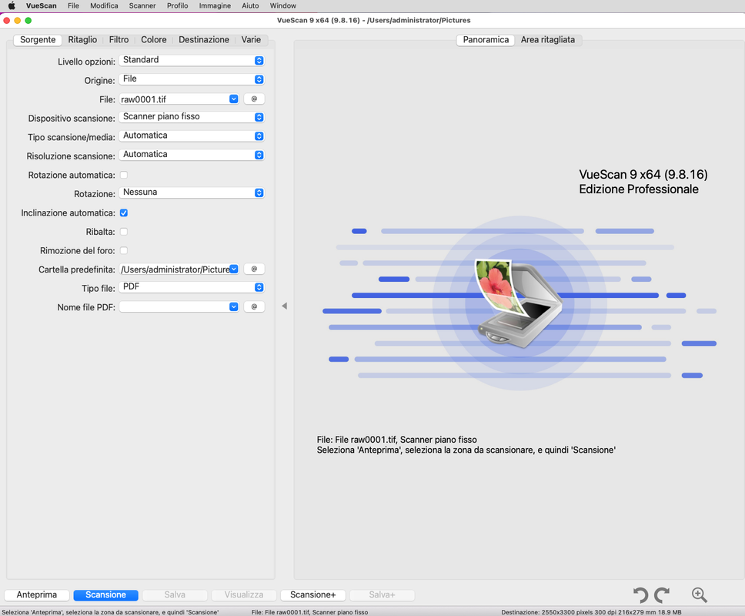Viewport: 745px width, 616px height.
Task: Click the Anteprima button
Action: [x=37, y=594]
